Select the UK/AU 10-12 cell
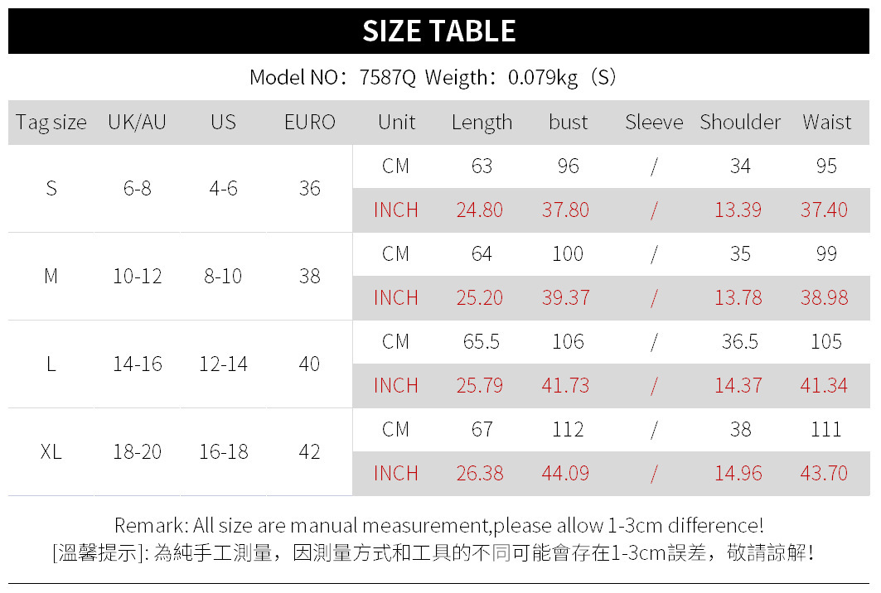The height and width of the screenshot is (593, 881). coord(137,277)
